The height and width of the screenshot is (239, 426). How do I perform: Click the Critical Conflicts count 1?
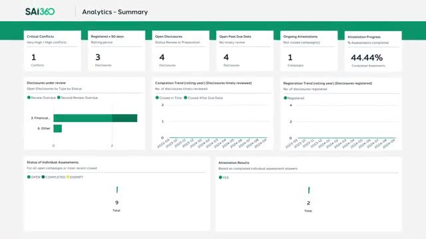33,57
